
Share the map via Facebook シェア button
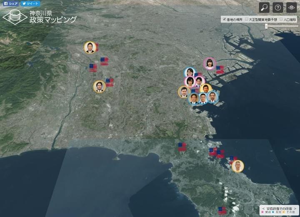point(11,4)
